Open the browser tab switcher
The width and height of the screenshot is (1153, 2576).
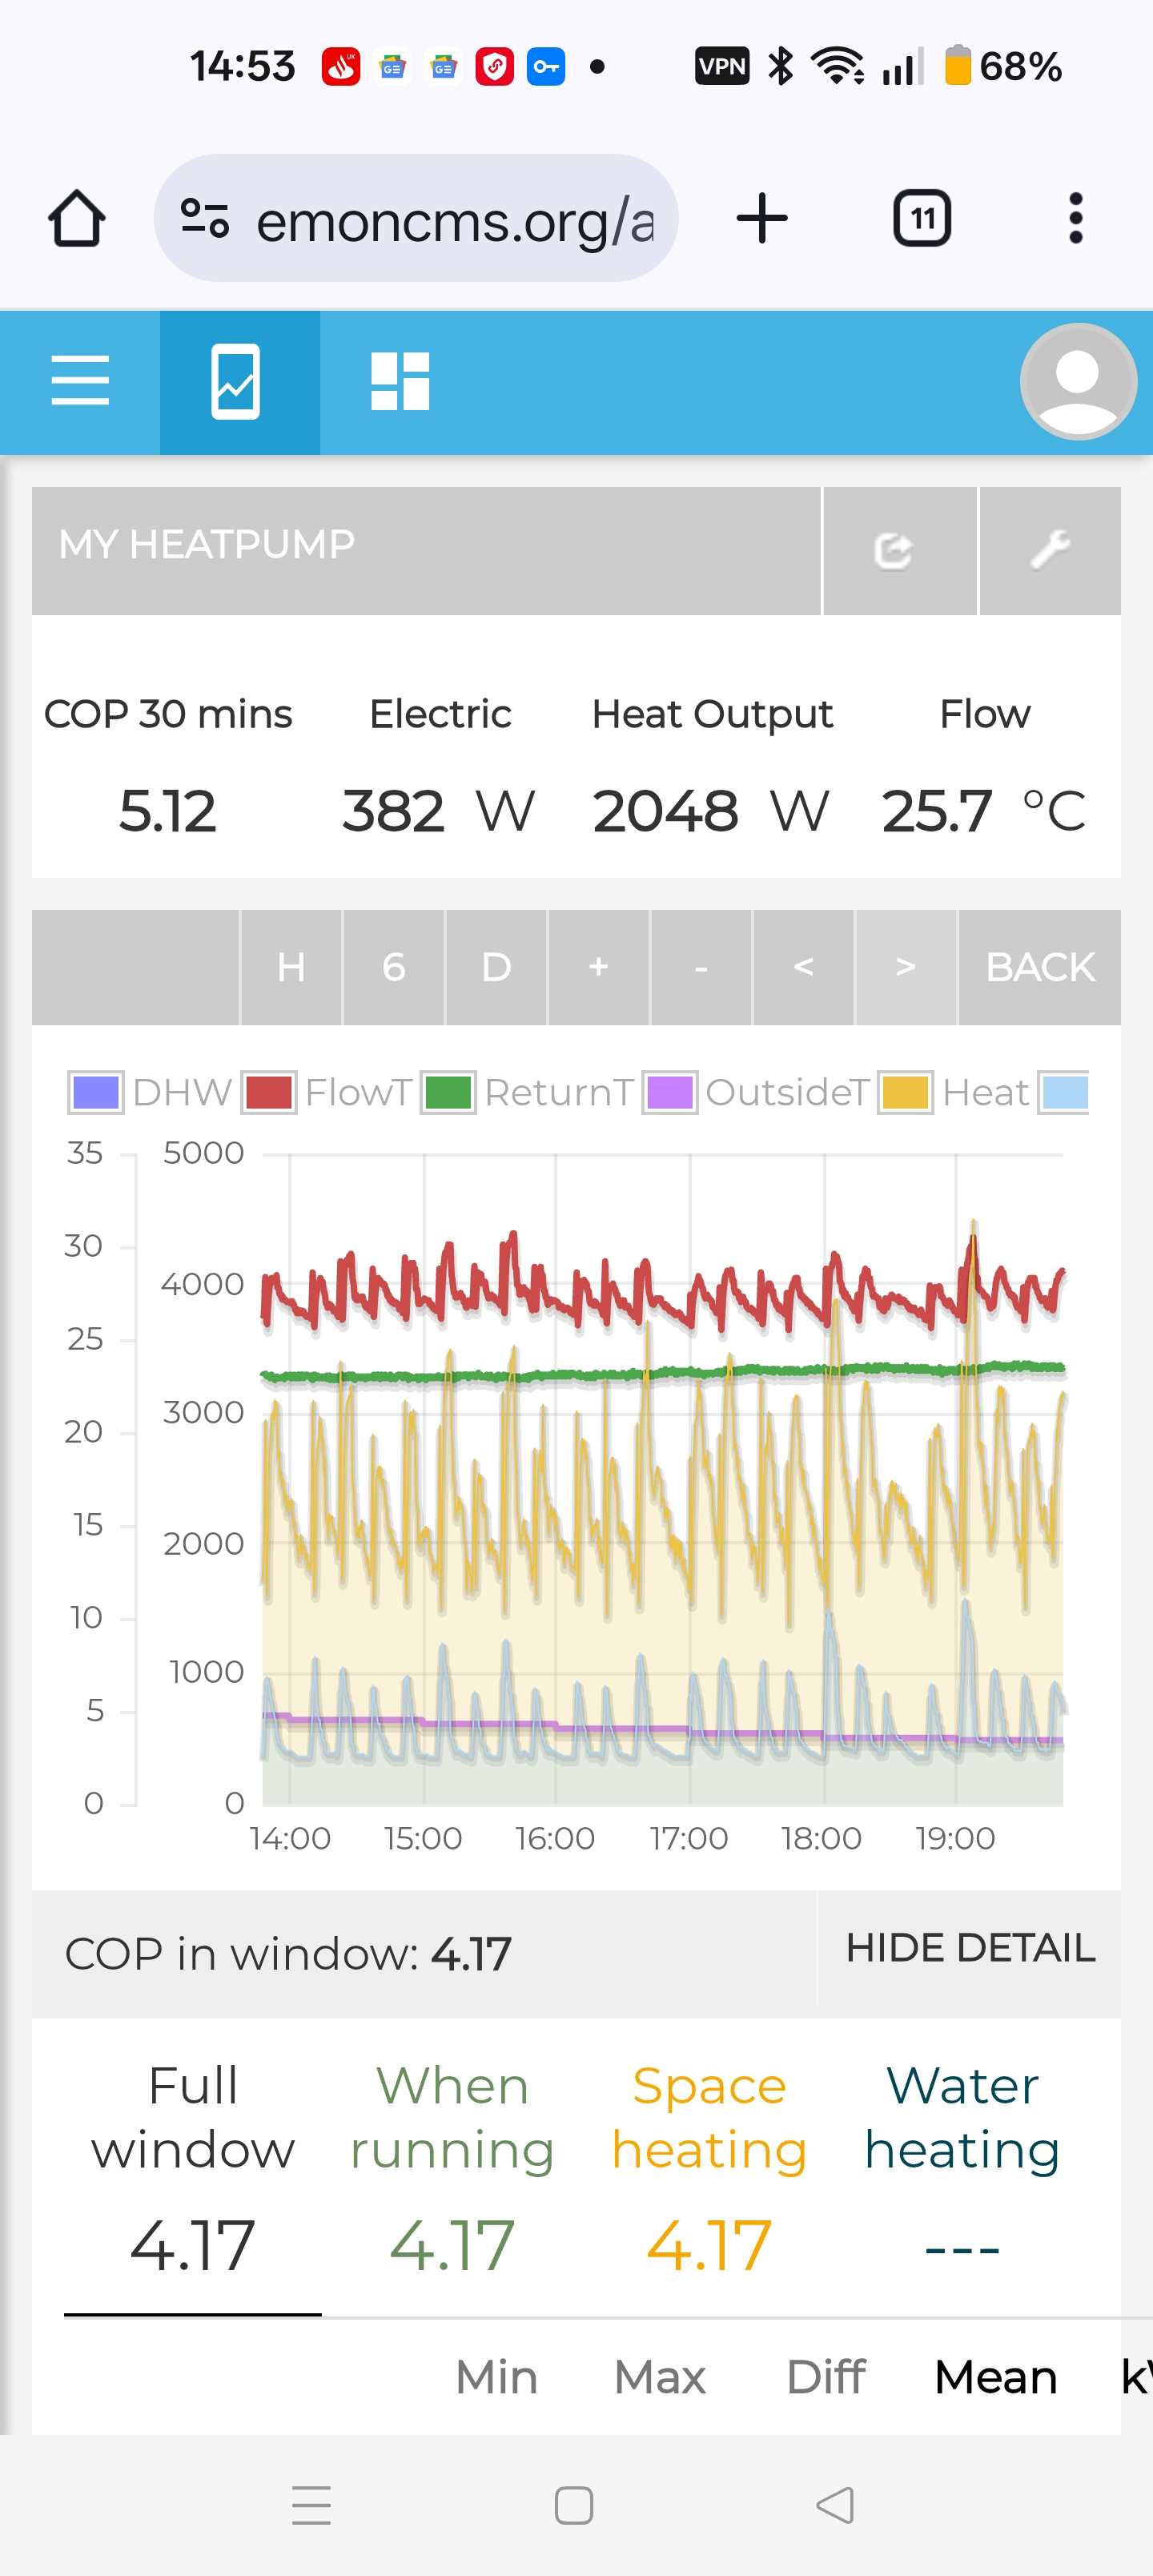coord(921,218)
